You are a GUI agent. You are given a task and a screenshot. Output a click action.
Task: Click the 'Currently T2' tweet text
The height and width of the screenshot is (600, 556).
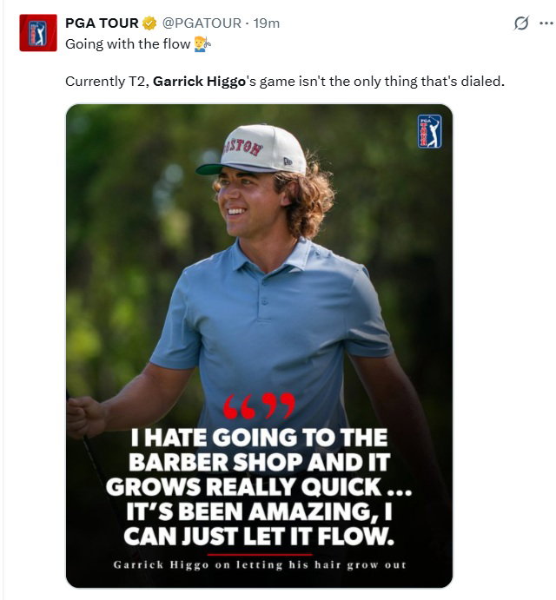click(x=104, y=82)
